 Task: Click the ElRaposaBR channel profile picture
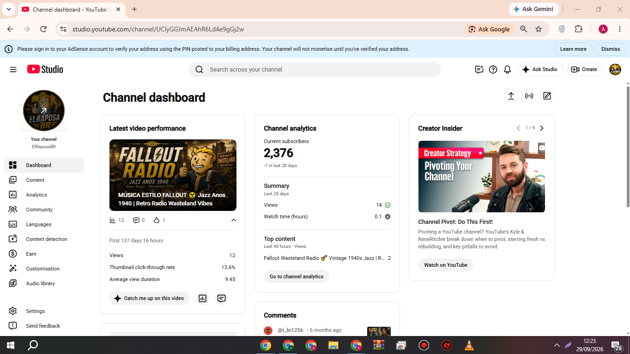44,111
